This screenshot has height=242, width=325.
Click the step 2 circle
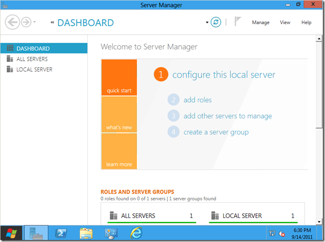coord(174,100)
